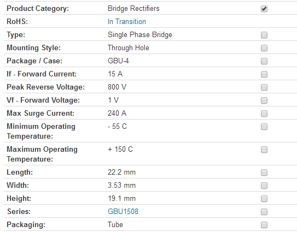Tick the Series GBU1508 checkbox
The height and width of the screenshot is (232, 297).
pyautogui.click(x=264, y=212)
